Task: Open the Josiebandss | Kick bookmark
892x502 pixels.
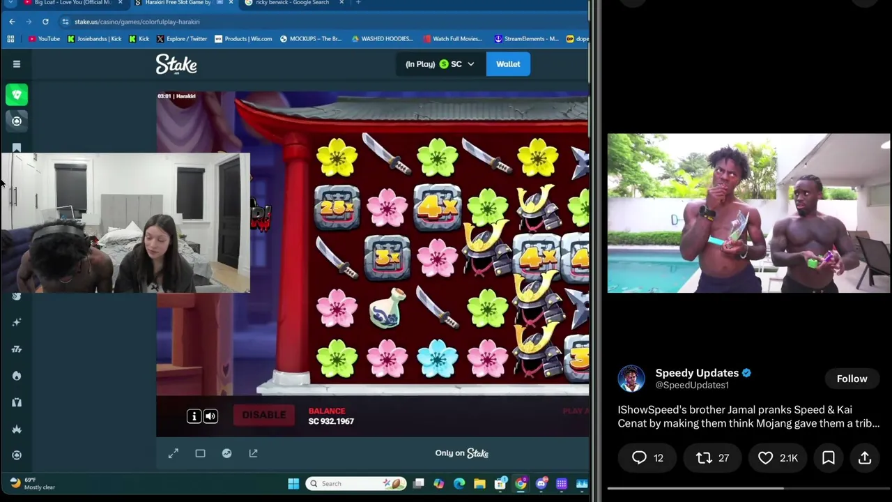Action: click(96, 39)
